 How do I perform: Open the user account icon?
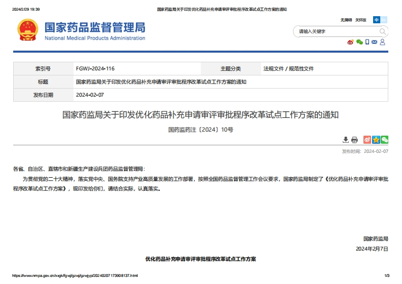point(382,42)
